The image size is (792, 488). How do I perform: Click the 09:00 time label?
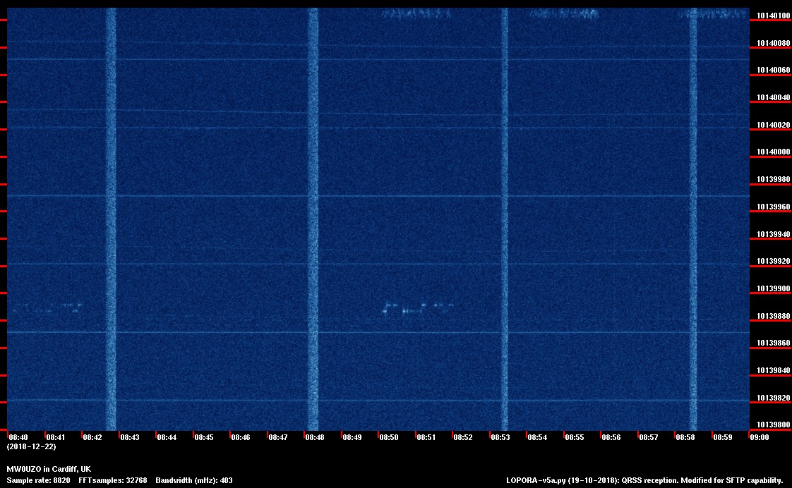[x=760, y=437]
